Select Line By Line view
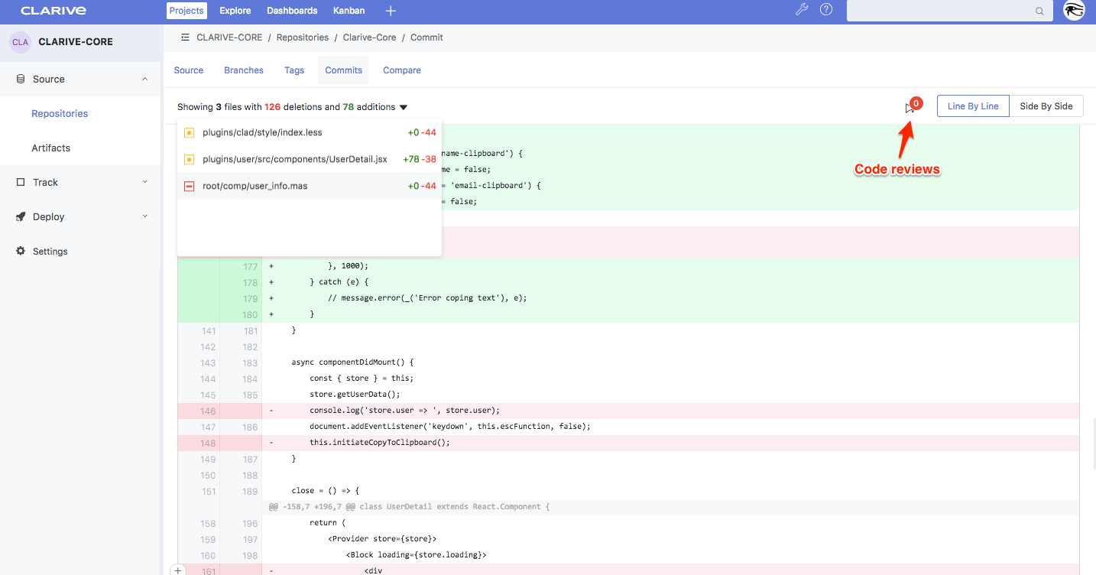 click(973, 106)
